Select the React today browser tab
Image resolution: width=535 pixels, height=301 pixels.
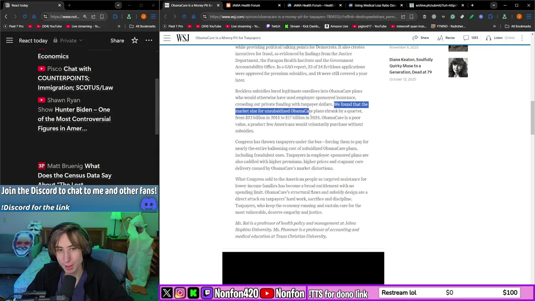33,5
